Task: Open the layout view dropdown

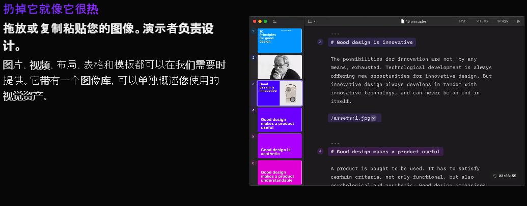Action: 312,21
